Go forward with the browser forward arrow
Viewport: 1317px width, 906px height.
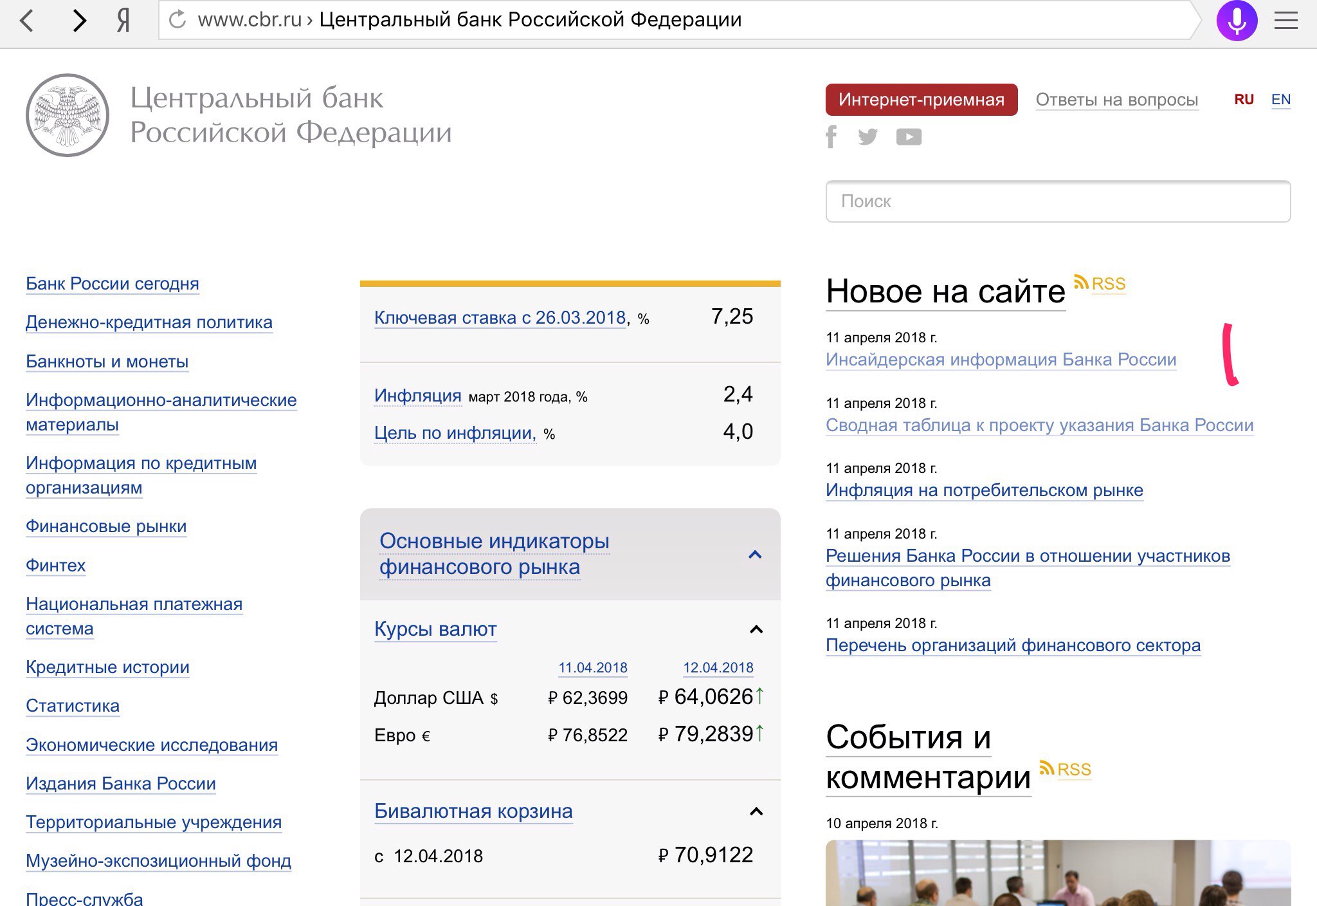click(x=79, y=21)
